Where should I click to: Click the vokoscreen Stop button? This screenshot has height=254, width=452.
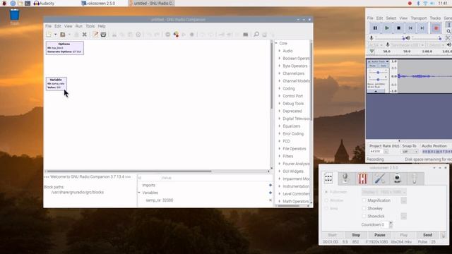coord(356,235)
